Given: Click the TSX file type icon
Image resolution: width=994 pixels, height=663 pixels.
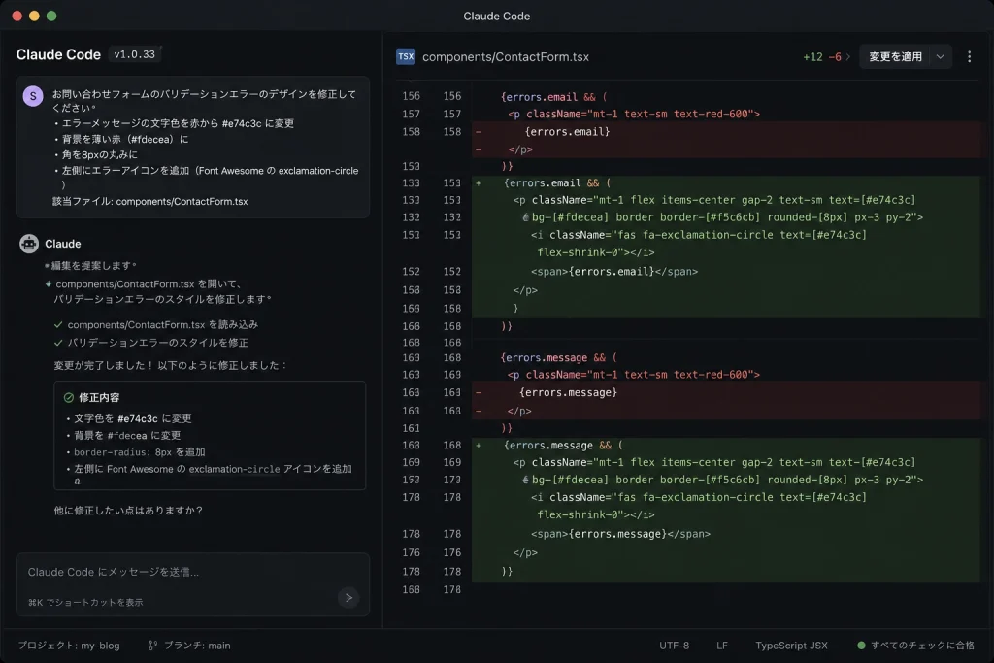Looking at the screenshot, I should tap(406, 56).
